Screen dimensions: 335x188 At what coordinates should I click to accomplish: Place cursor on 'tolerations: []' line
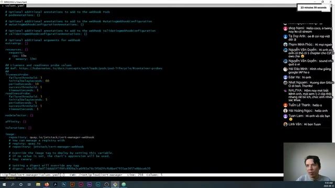pos(18,128)
